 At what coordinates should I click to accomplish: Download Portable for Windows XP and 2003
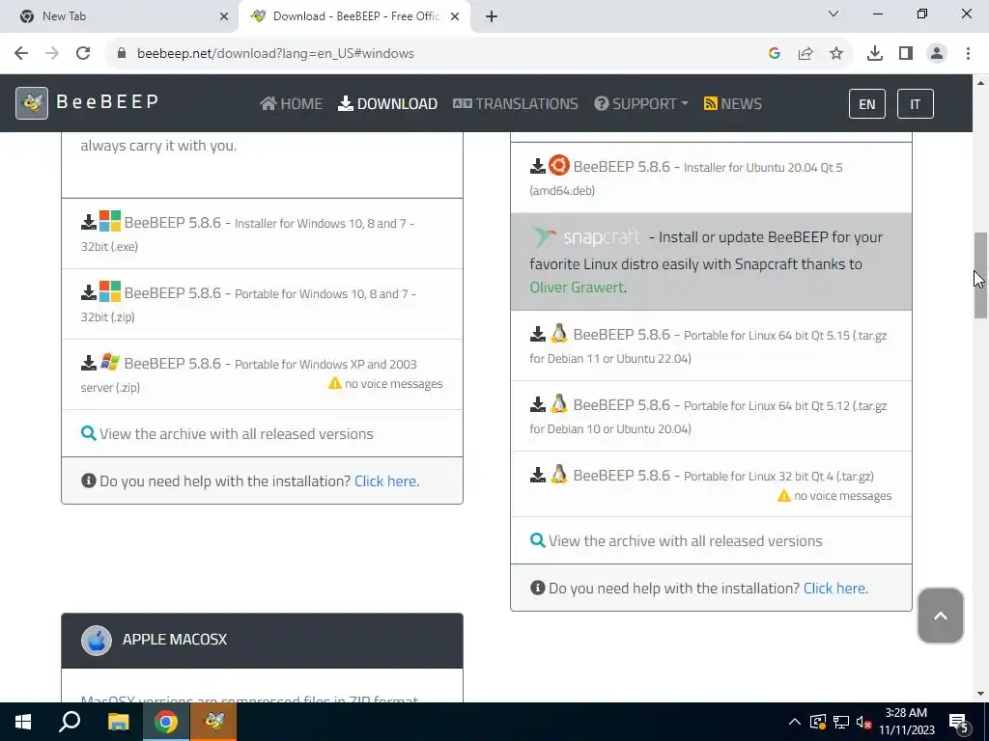pyautogui.click(x=262, y=375)
